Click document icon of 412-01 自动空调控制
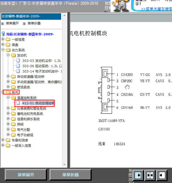This screenshot has width=172, height=183. point(18,103)
